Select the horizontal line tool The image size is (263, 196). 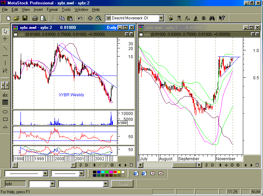5,55
